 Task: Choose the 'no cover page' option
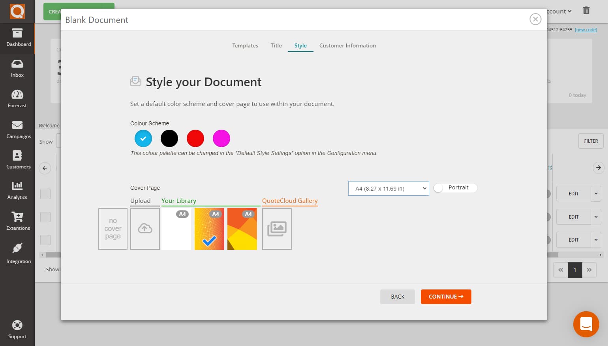point(113,229)
